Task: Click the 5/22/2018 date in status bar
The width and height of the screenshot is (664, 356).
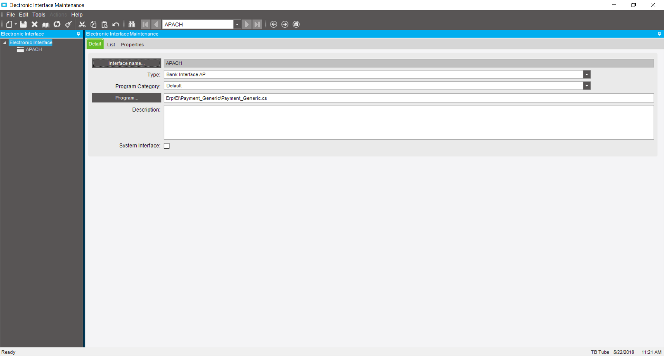Action: pos(624,352)
